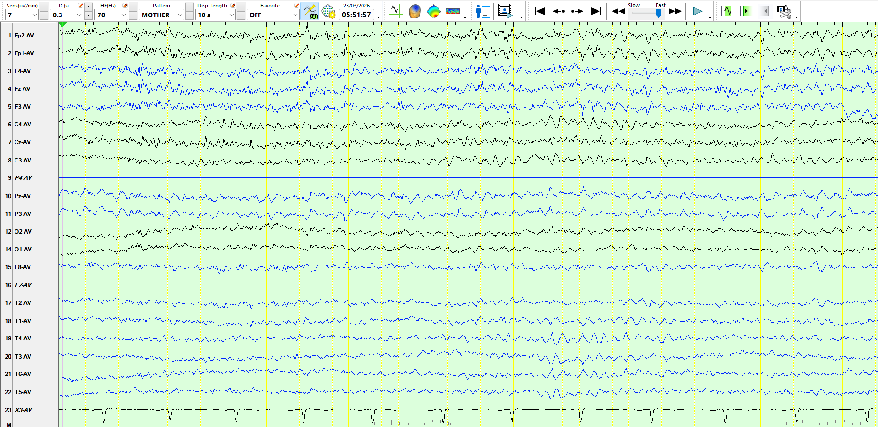Activate the waveform cursor measurement tool

(x=396, y=11)
